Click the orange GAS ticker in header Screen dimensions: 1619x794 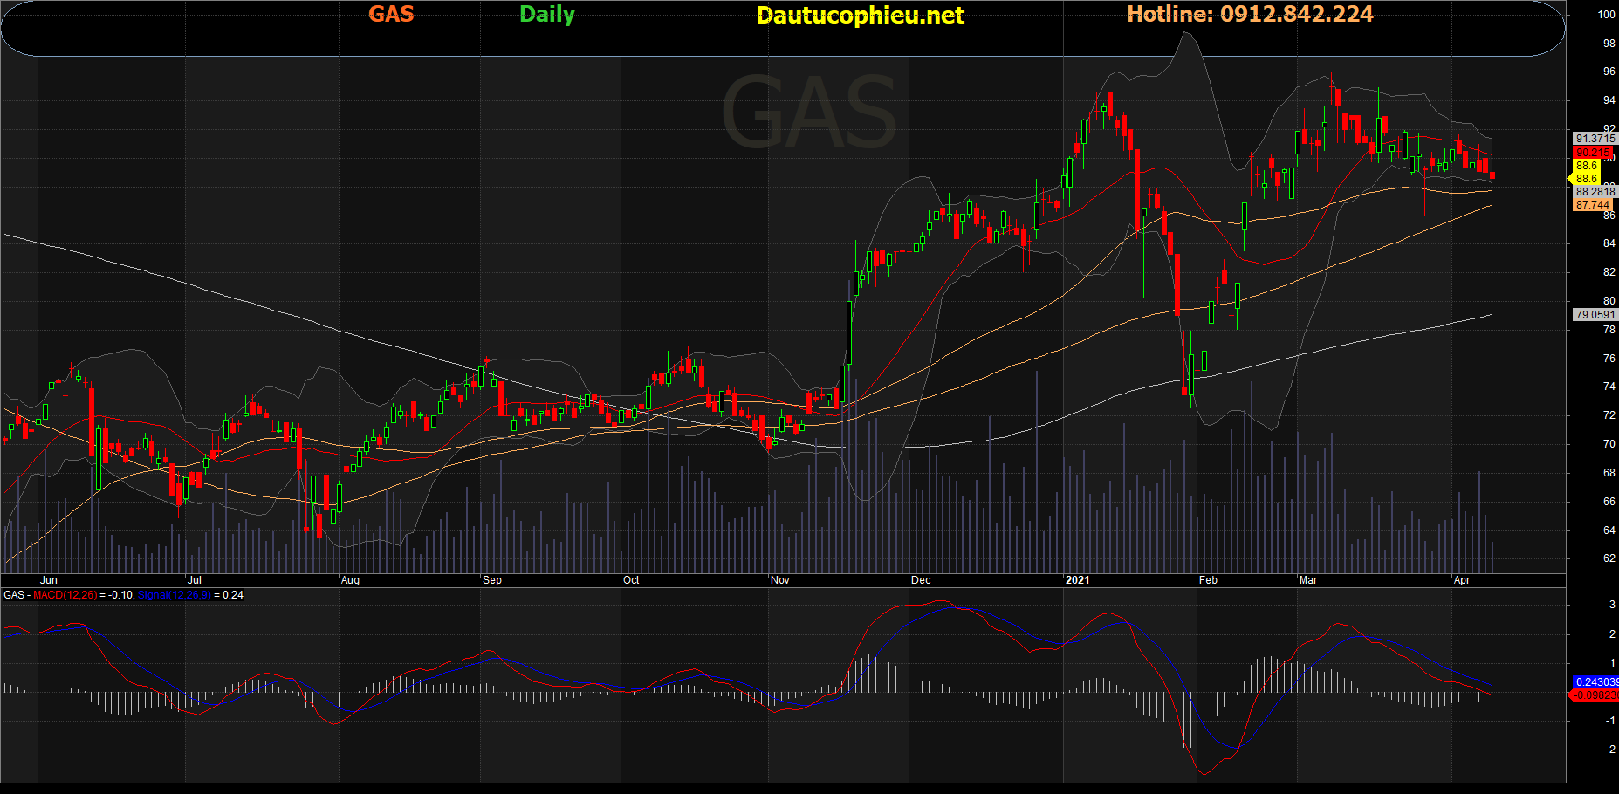point(391,14)
